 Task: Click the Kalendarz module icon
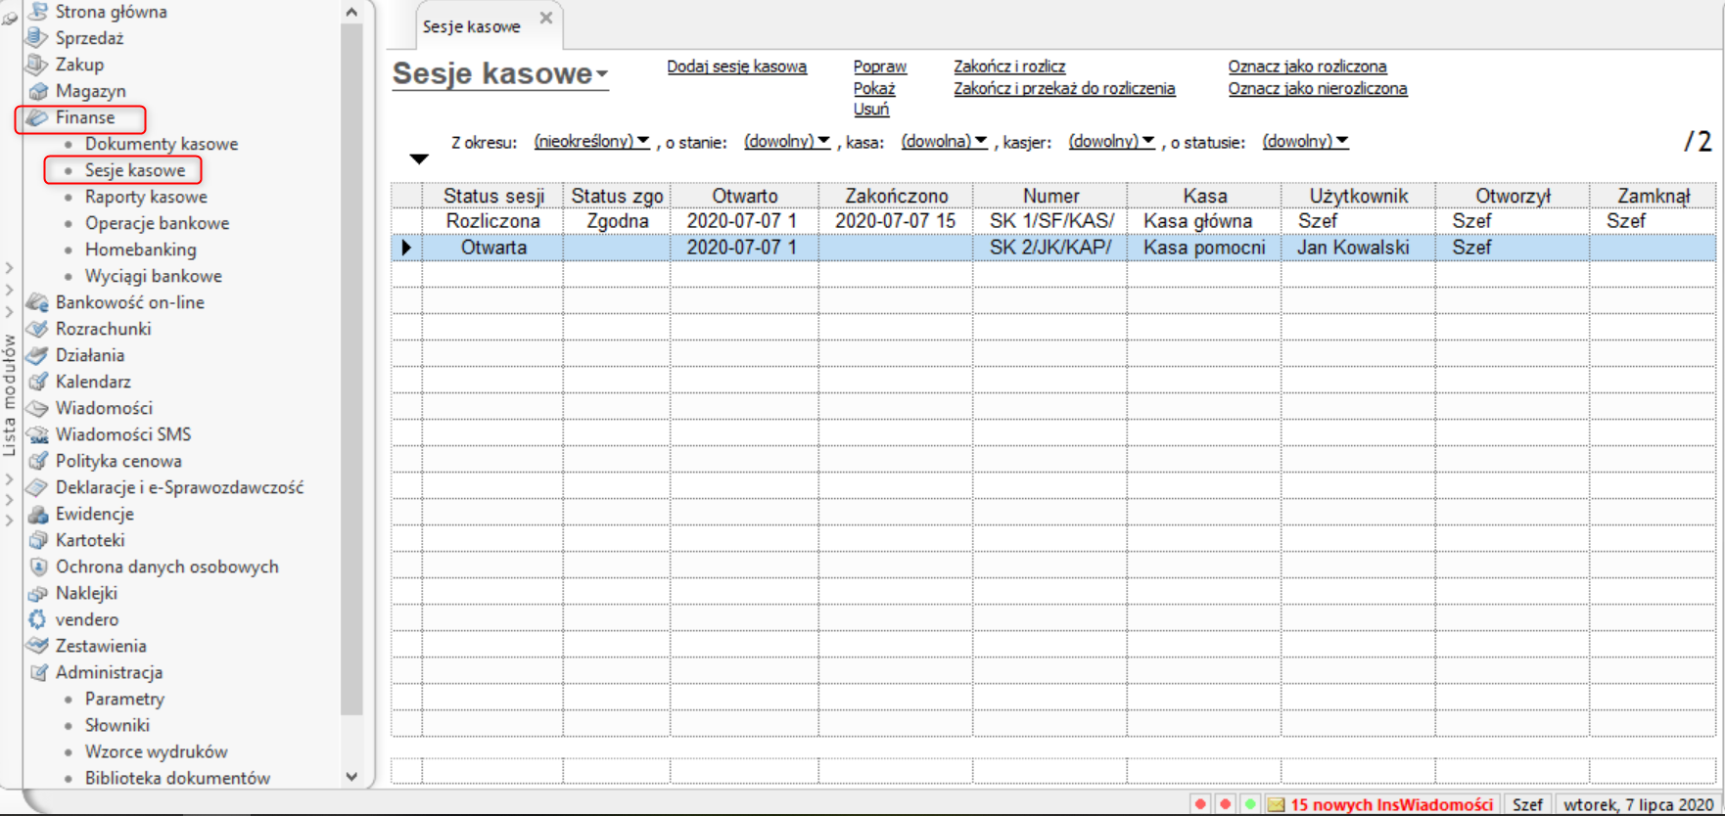click(x=37, y=382)
